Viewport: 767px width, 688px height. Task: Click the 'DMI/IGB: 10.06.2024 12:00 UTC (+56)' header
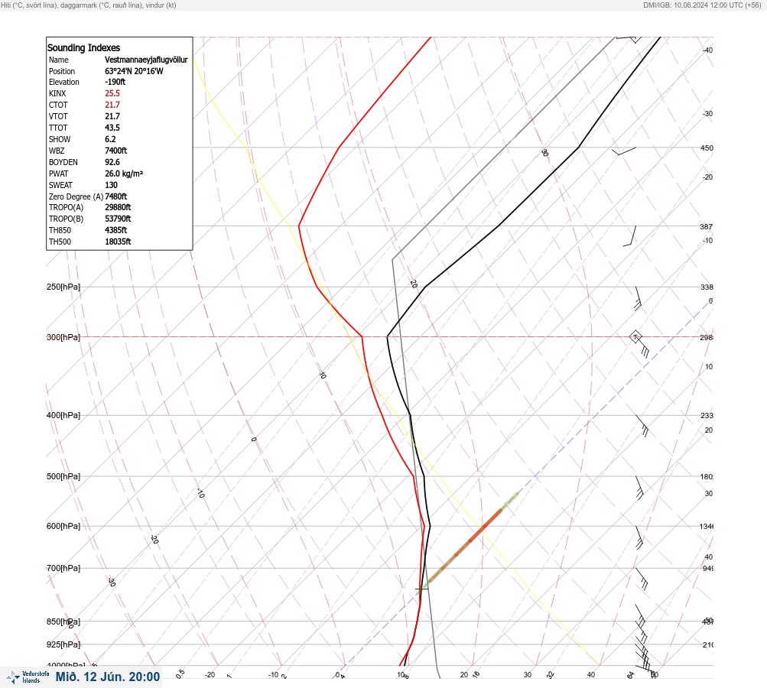703,5
